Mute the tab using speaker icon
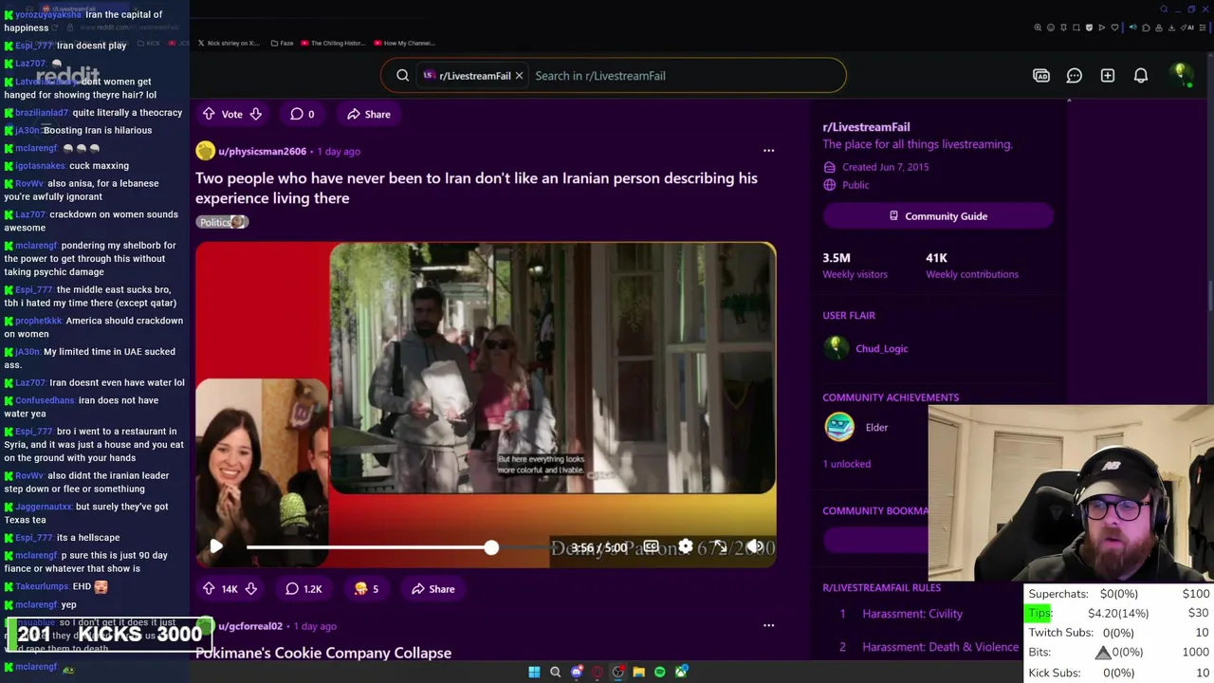The image size is (1214, 683). click(x=1133, y=28)
